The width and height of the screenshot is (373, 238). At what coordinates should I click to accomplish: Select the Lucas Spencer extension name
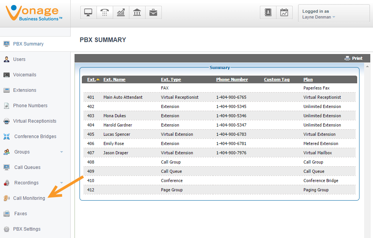tap(117, 134)
